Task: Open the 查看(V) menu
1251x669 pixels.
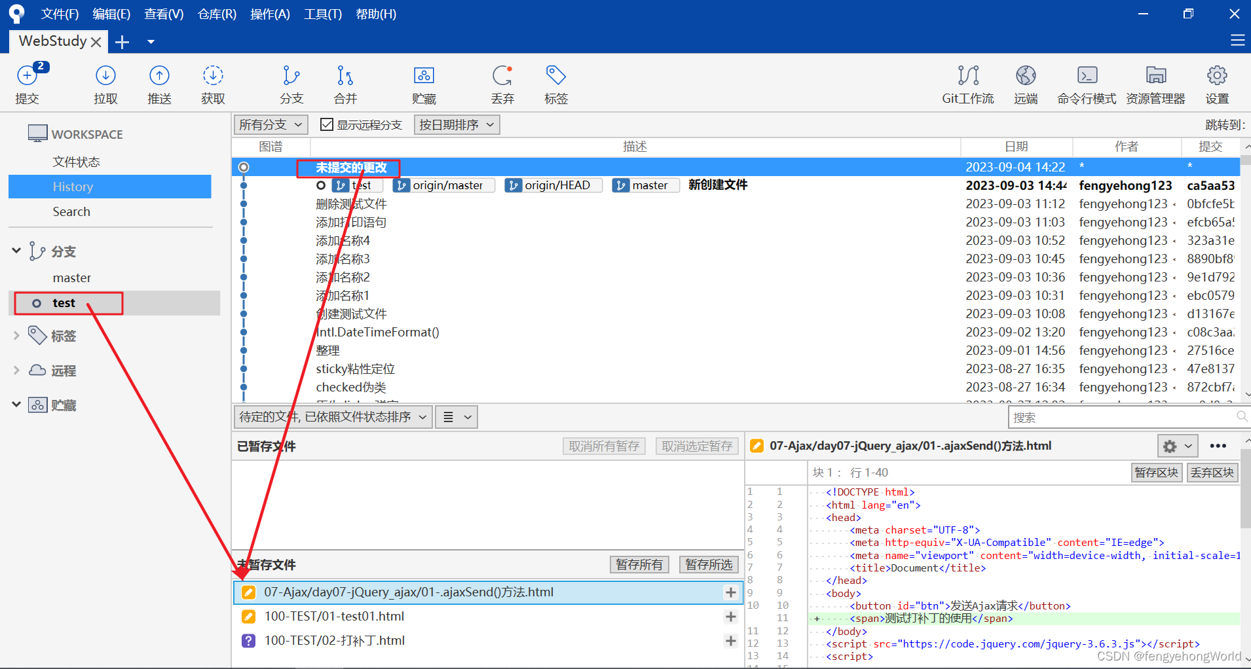Action: tap(164, 14)
